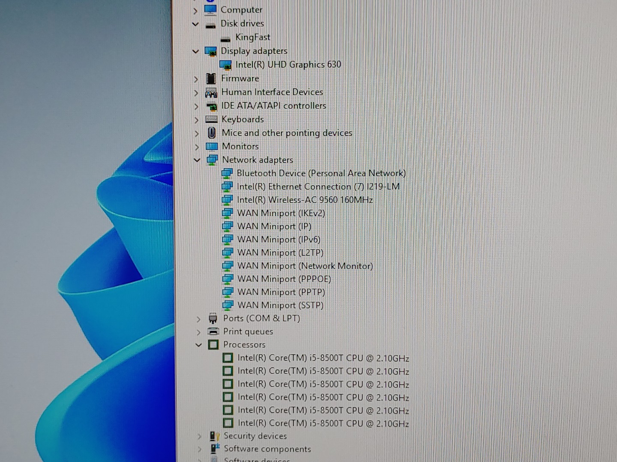Click the Intel UHD Graphics 630 icon

225,65
